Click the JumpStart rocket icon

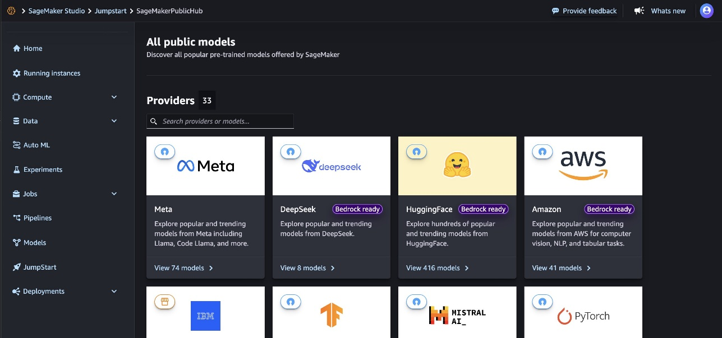[x=16, y=267]
